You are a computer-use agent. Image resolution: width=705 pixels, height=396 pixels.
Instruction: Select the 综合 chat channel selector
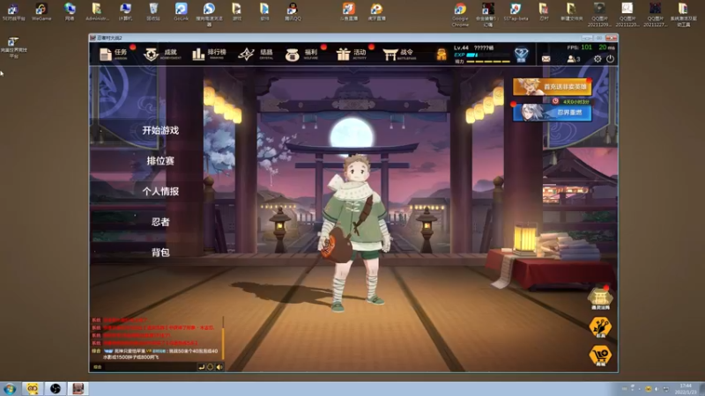tap(97, 367)
